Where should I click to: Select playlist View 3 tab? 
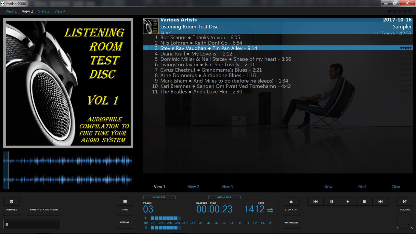pyautogui.click(x=227, y=187)
